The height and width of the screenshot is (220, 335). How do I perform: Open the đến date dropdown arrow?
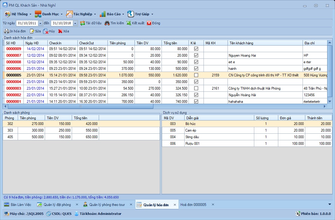coord(75,23)
